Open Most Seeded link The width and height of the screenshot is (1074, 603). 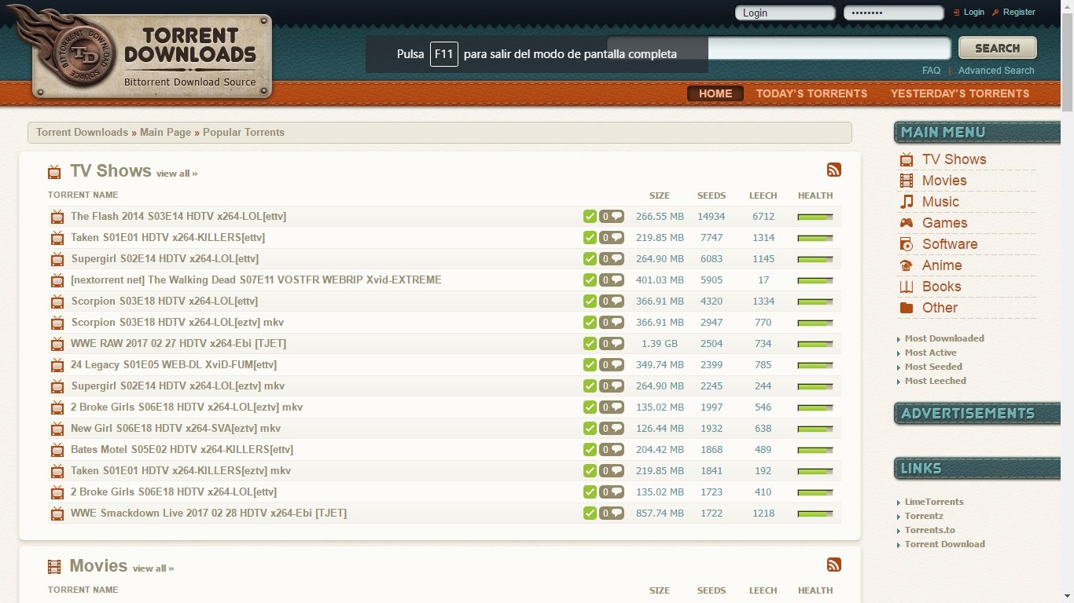(x=933, y=367)
